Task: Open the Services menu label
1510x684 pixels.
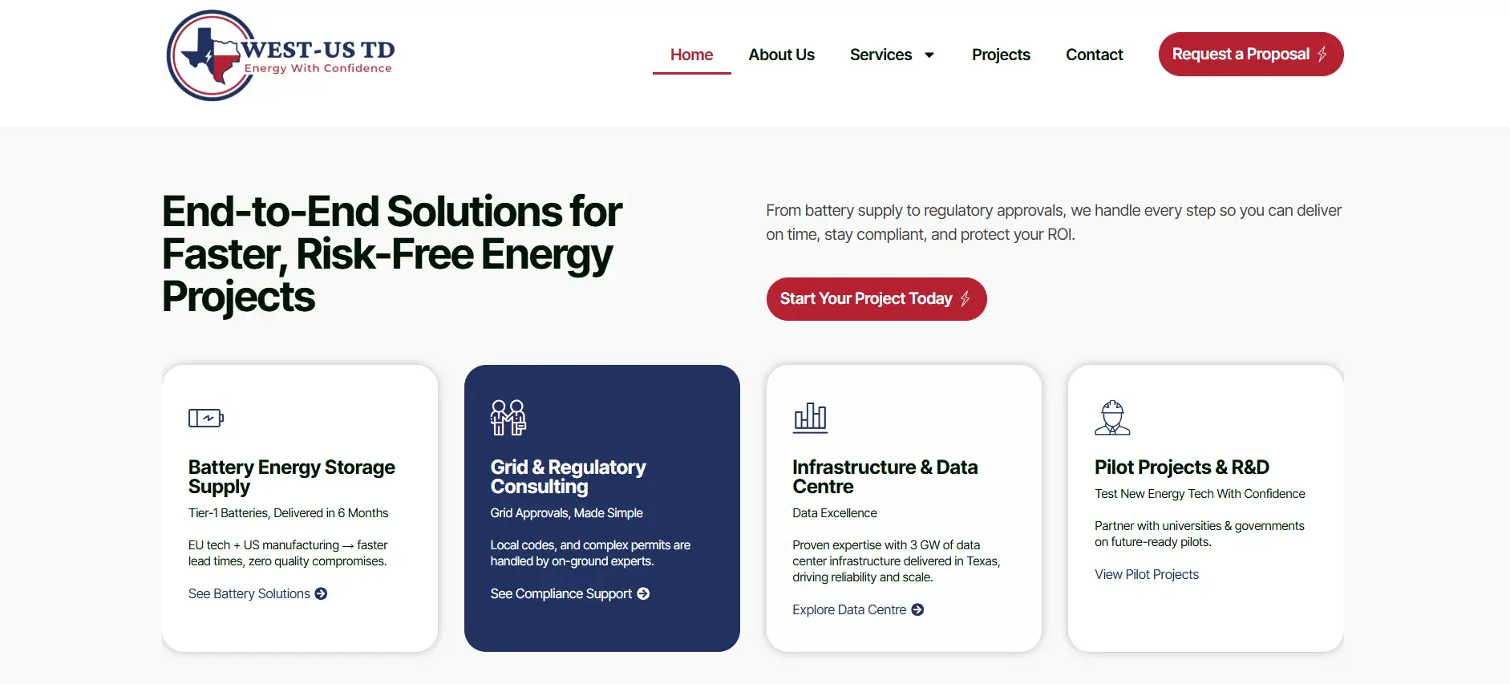Action: click(880, 55)
